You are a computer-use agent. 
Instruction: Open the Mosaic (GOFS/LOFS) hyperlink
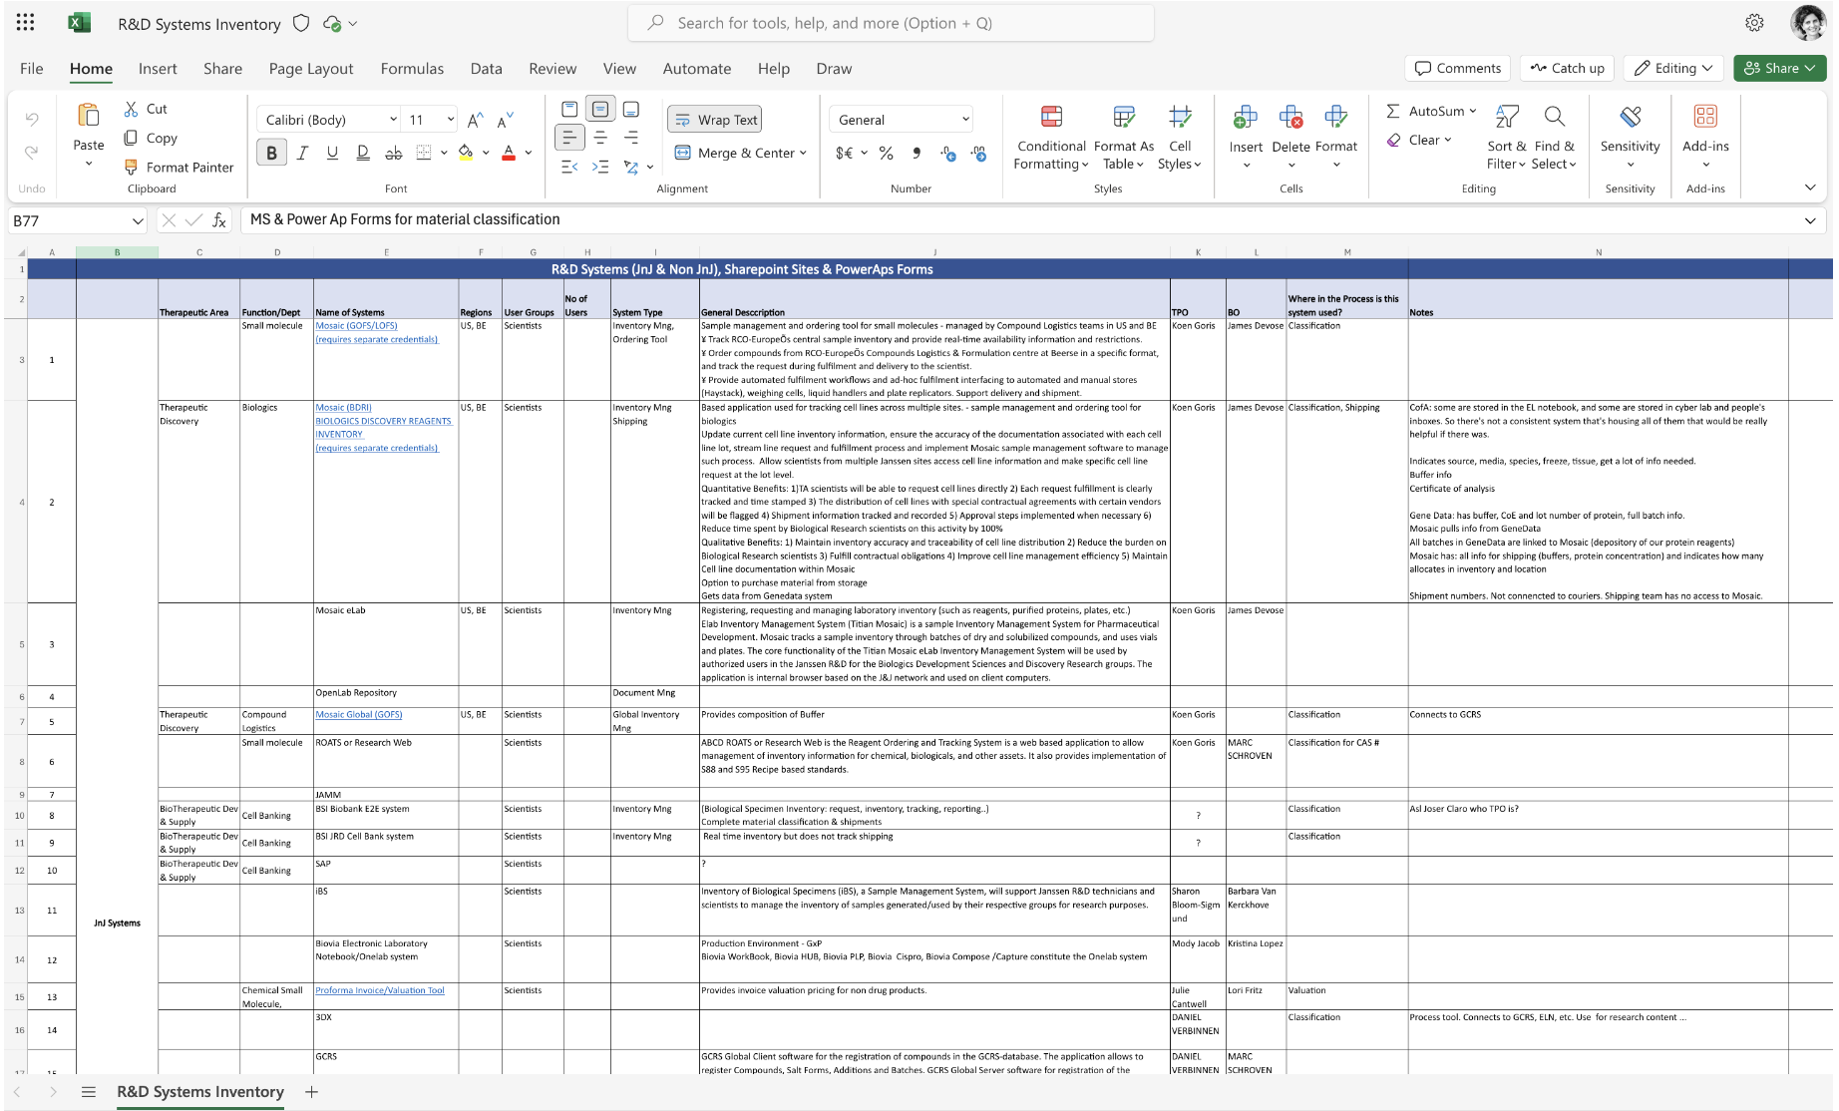coord(356,326)
